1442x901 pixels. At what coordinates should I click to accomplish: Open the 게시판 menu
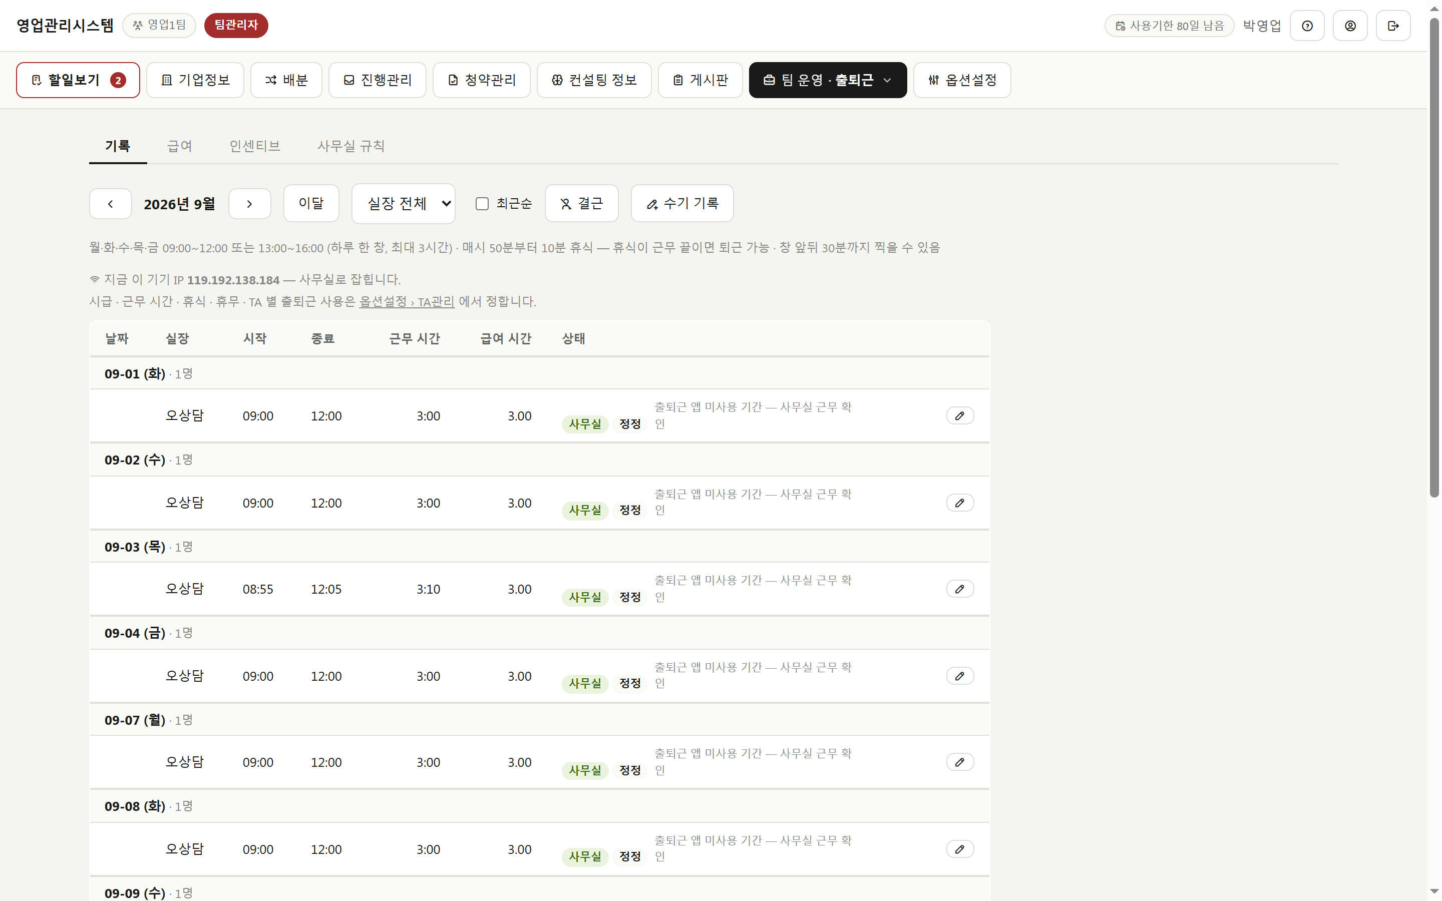[x=700, y=80]
